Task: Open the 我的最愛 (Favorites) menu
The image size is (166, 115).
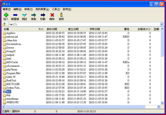Action: [x=42, y=9]
